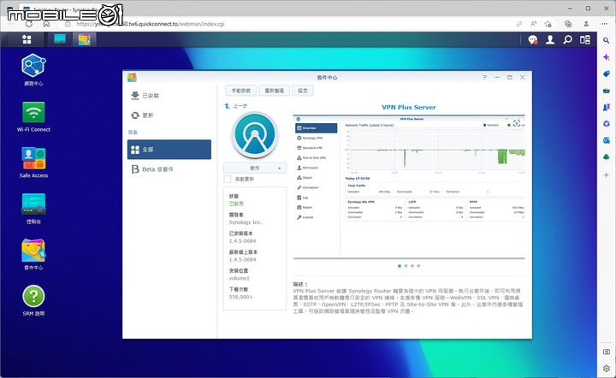The width and height of the screenshot is (616, 378).
Task: Click the browser address bar URL
Action: [x=151, y=24]
